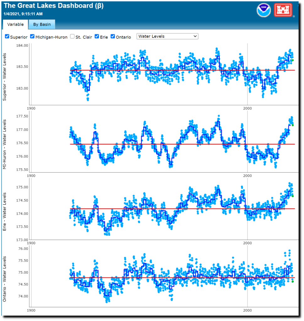Image resolution: width=304 pixels, height=321 pixels.
Task: Click the green latest point on Superior chart
Action: pyautogui.click(x=292, y=60)
